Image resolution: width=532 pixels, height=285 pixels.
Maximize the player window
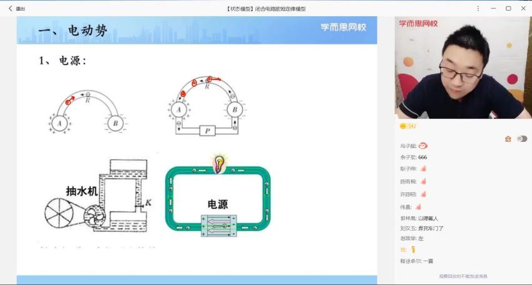coord(508,9)
